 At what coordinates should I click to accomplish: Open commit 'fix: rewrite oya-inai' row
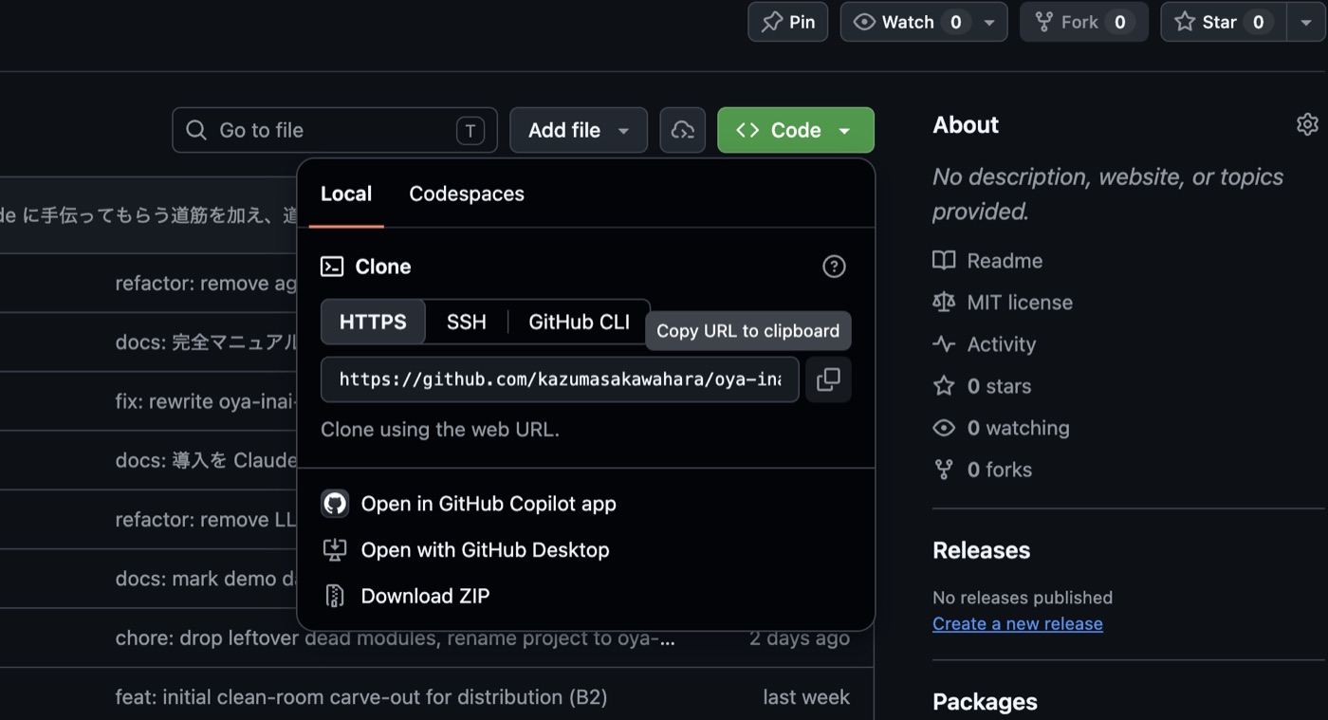pos(206,401)
